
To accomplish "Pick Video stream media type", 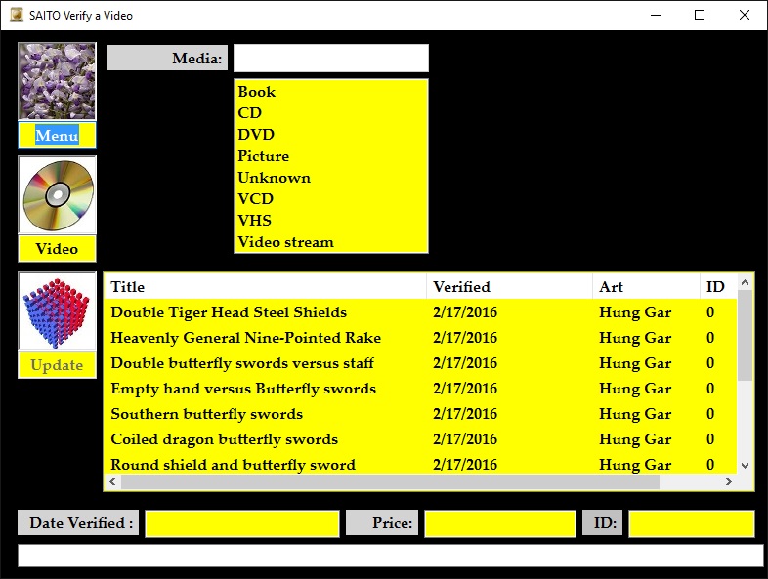I will pos(285,242).
